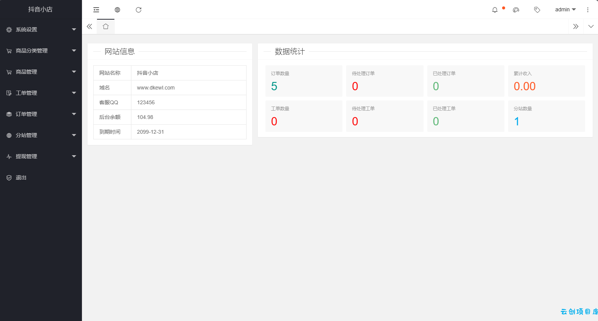Click the shield icon beside 退出
The image size is (598, 321).
[9, 178]
